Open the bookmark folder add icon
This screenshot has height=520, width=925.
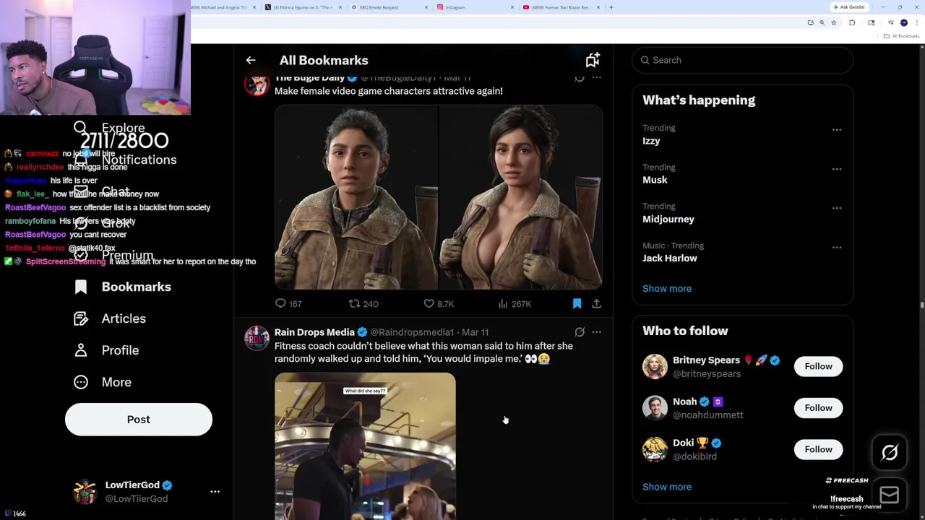(x=593, y=60)
